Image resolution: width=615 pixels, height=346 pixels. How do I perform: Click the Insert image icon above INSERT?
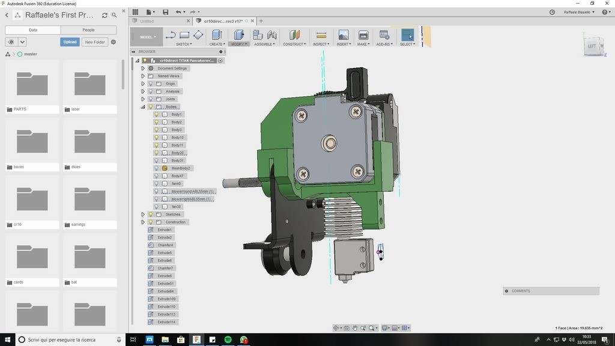(344, 35)
